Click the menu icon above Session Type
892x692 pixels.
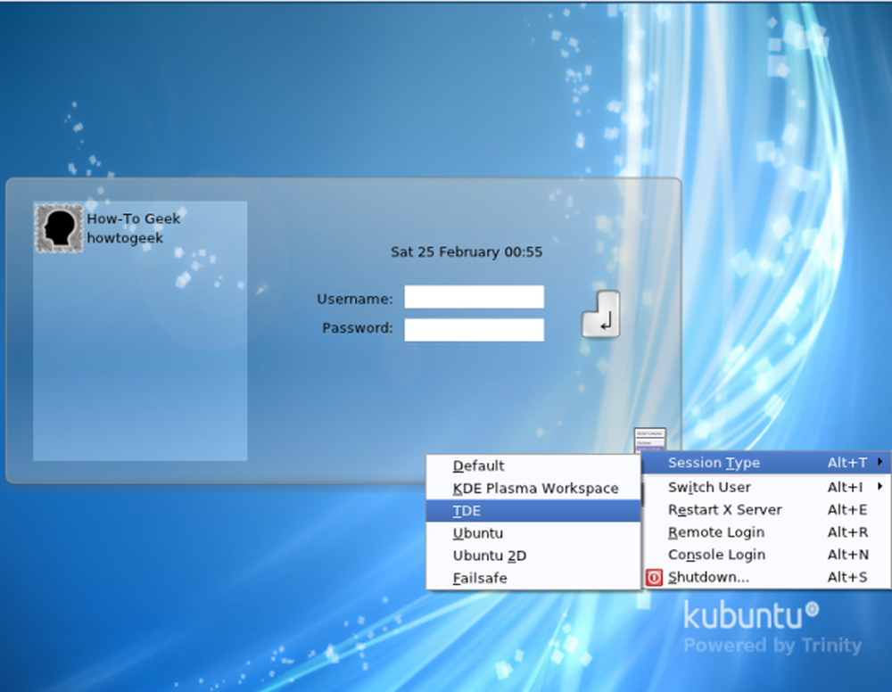tap(649, 440)
